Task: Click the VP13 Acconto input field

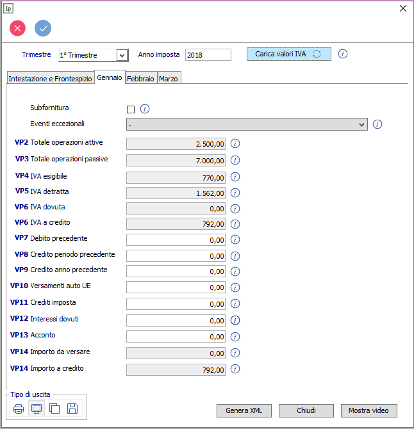Action: 176,337
